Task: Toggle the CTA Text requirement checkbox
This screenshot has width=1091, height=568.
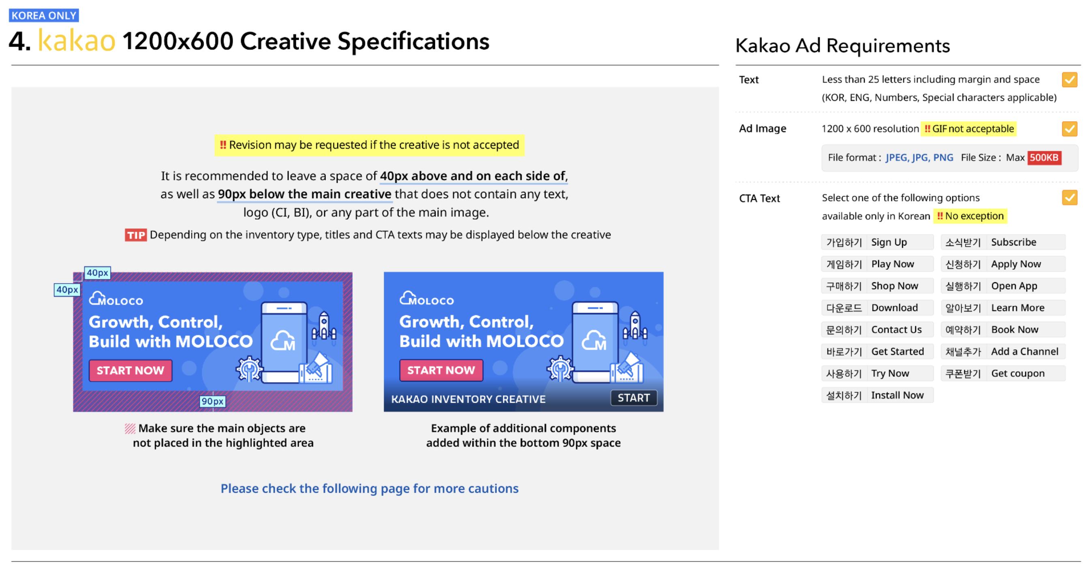Action: (1070, 197)
